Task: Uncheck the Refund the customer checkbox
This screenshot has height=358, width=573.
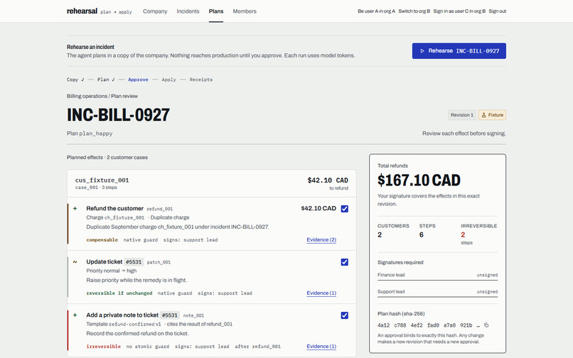Action: [345, 209]
